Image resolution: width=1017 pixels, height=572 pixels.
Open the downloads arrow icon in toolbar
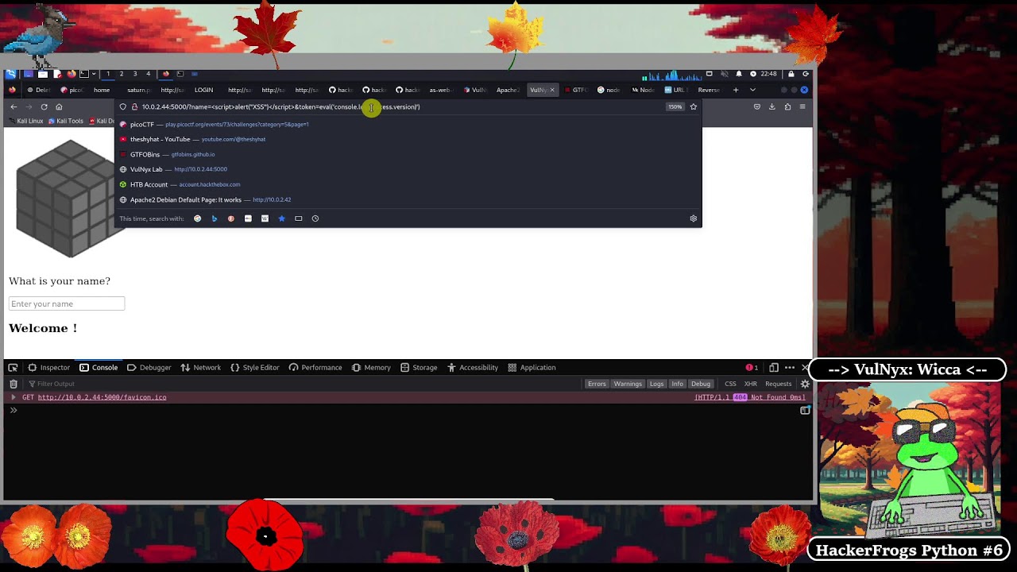point(771,106)
